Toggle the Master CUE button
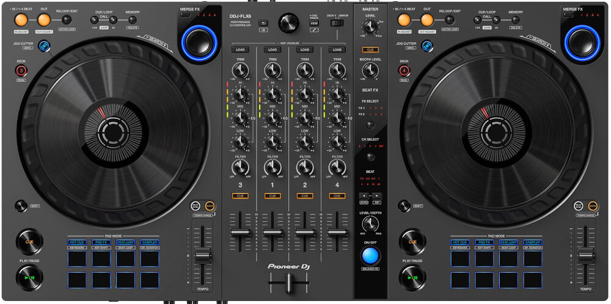The height and width of the screenshot is (304, 611). pyautogui.click(x=370, y=50)
